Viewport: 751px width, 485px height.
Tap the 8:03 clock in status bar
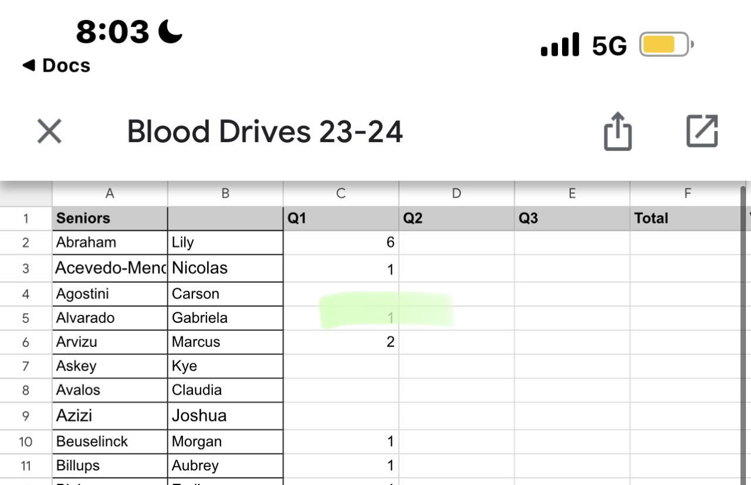113,32
